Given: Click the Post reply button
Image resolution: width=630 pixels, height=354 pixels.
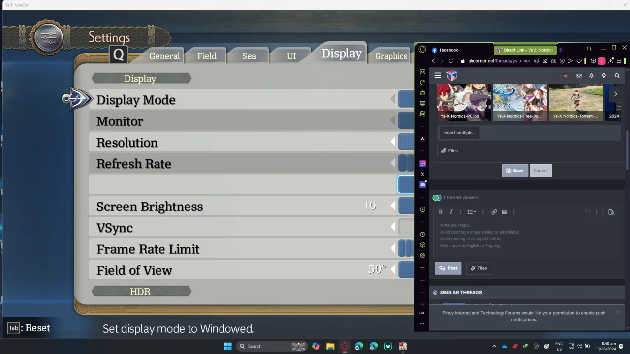Looking at the screenshot, I should pos(448,268).
